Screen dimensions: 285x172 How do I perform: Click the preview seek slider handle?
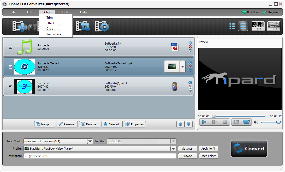pos(214,116)
